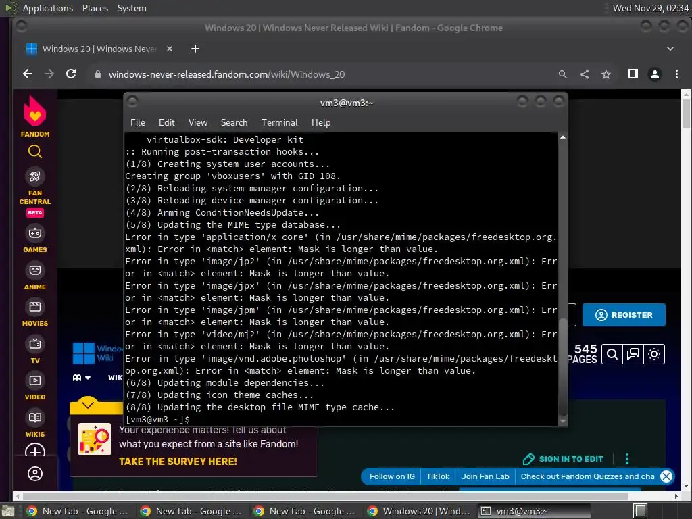
Task: Open the Applications menu in top panel
Action: tap(48, 8)
